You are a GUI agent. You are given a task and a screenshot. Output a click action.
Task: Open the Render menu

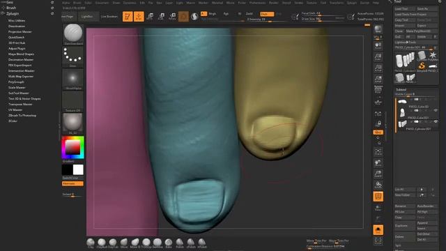coord(274,3)
